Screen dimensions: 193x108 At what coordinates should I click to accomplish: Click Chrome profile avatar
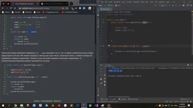90,8
